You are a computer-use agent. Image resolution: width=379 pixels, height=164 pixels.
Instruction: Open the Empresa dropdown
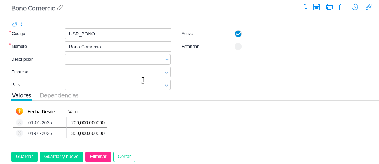(x=167, y=72)
